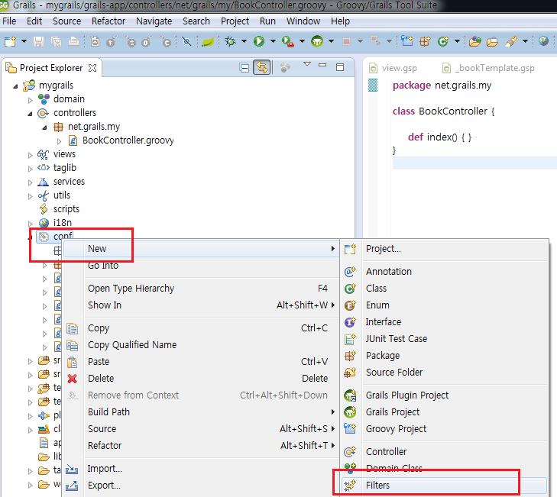Open the Refactor menu in menu bar
The height and width of the screenshot is (497, 557).
(108, 21)
